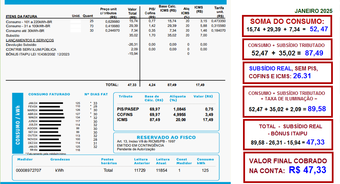The width and height of the screenshot is (340, 184).
Task: Click the LANÇAMENTOS E SERVIÇOS underlined heading
Action: [x=30, y=40]
